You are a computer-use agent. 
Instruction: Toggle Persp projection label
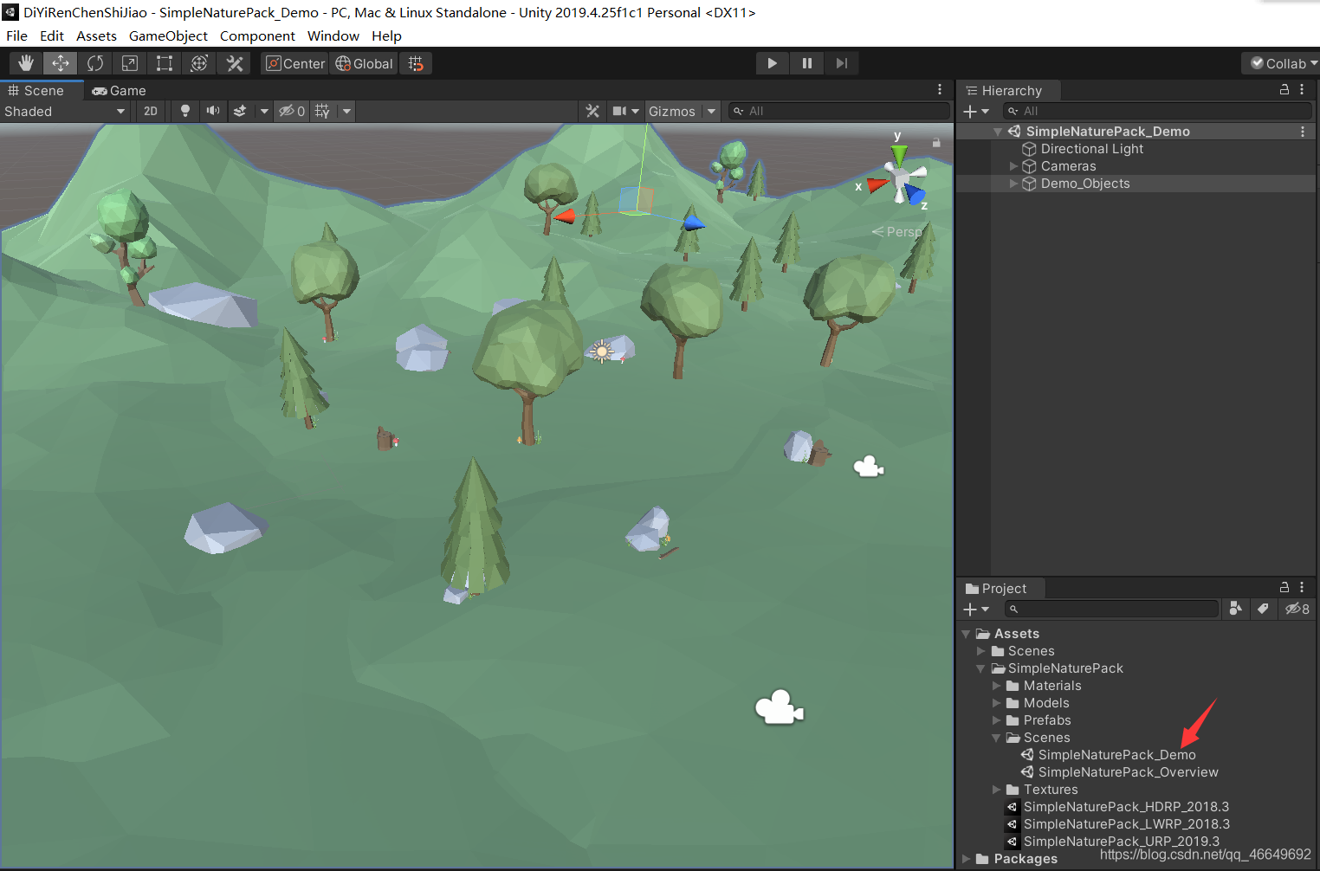[x=896, y=231]
